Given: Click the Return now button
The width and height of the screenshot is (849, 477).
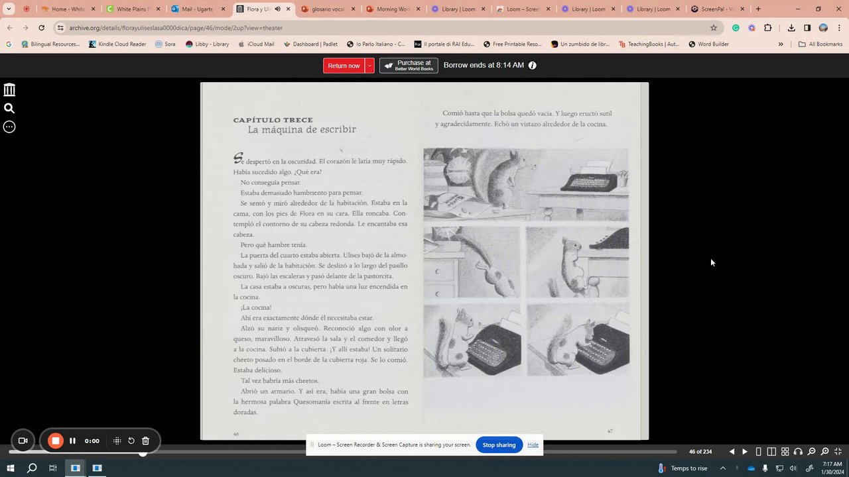Looking at the screenshot, I should (x=344, y=66).
